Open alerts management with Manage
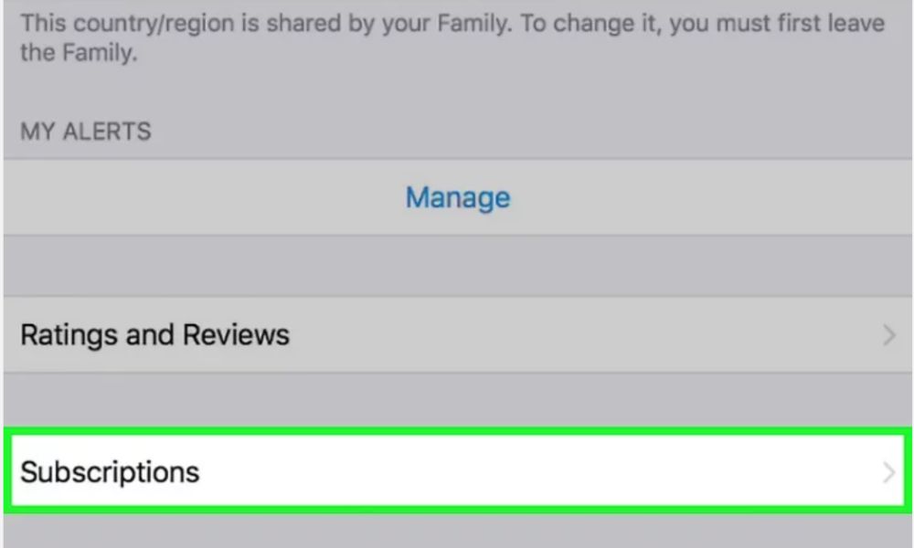The width and height of the screenshot is (914, 548). (457, 197)
